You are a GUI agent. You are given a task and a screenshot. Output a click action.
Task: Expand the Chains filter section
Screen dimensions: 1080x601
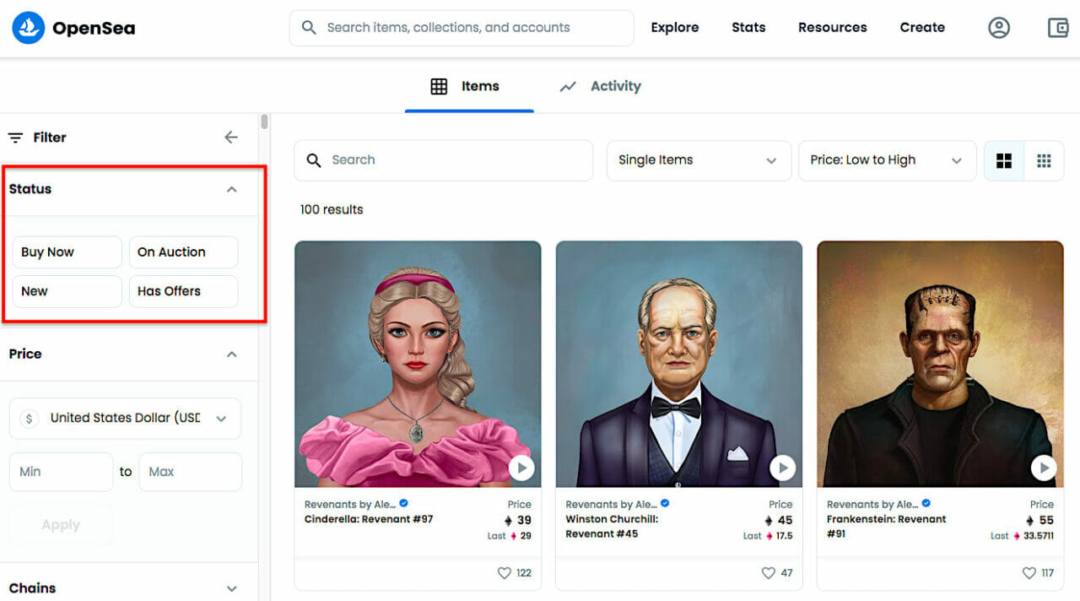point(231,588)
